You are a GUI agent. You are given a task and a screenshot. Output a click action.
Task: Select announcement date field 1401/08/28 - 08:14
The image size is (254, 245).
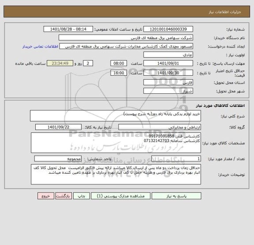click(68, 29)
